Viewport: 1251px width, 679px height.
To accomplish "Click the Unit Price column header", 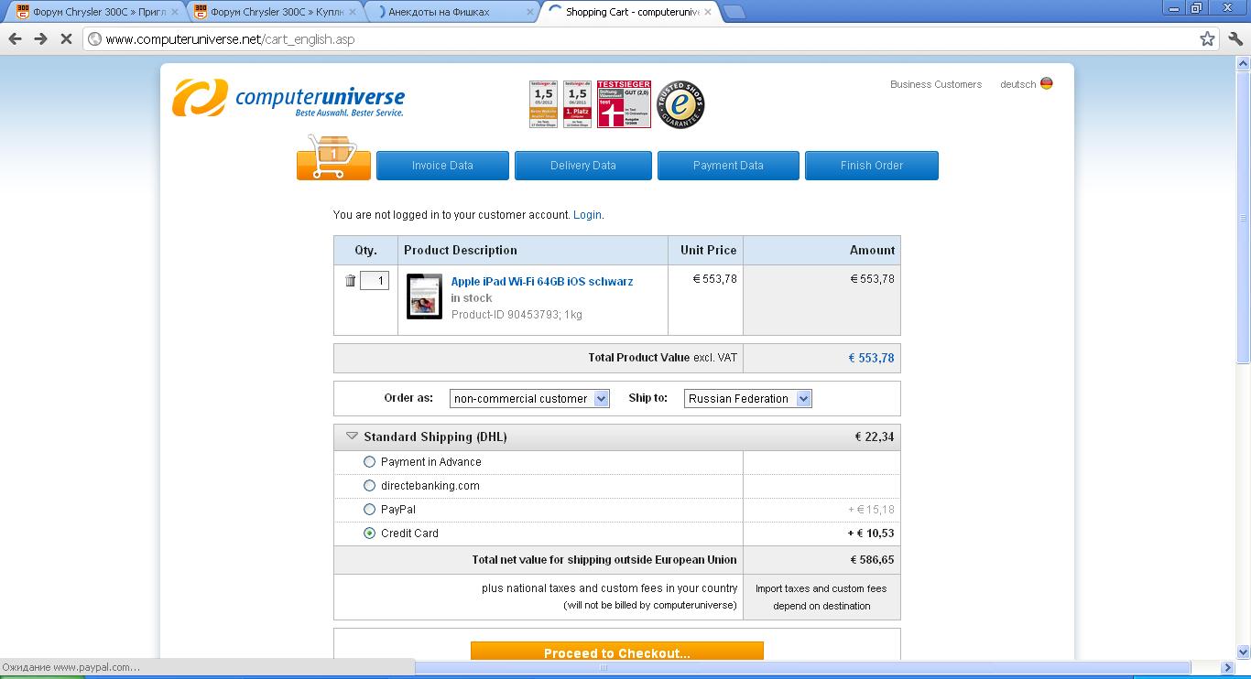I will coord(708,250).
